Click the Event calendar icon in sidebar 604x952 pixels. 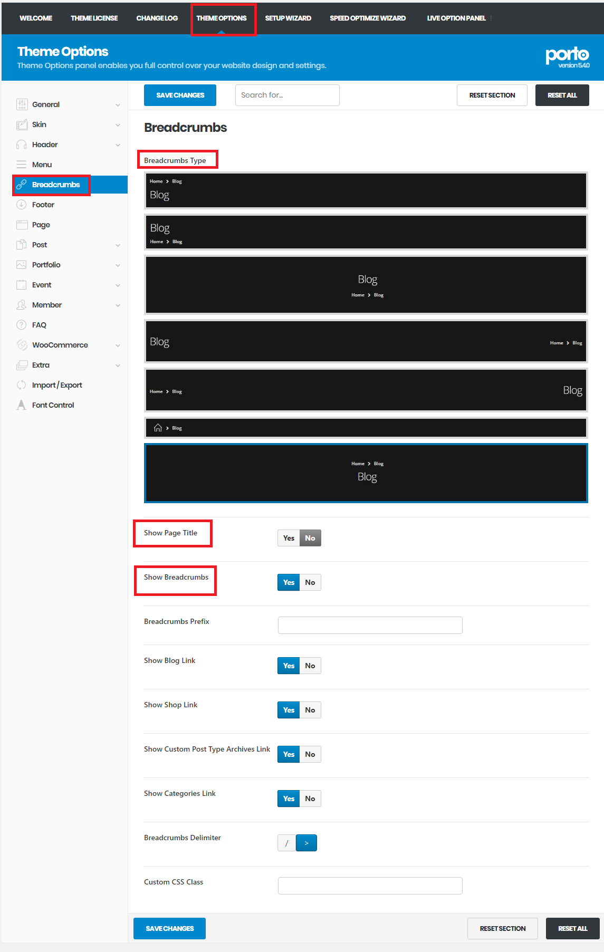point(22,285)
